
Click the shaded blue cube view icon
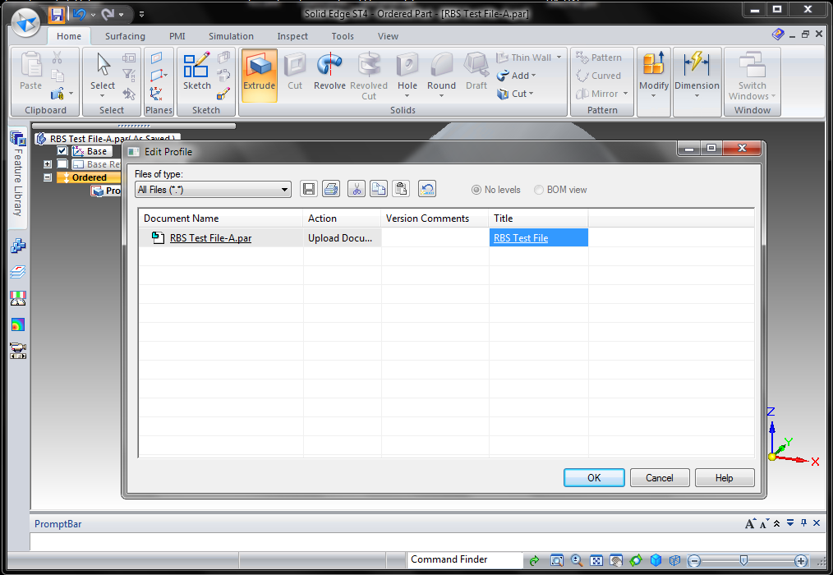click(x=656, y=560)
